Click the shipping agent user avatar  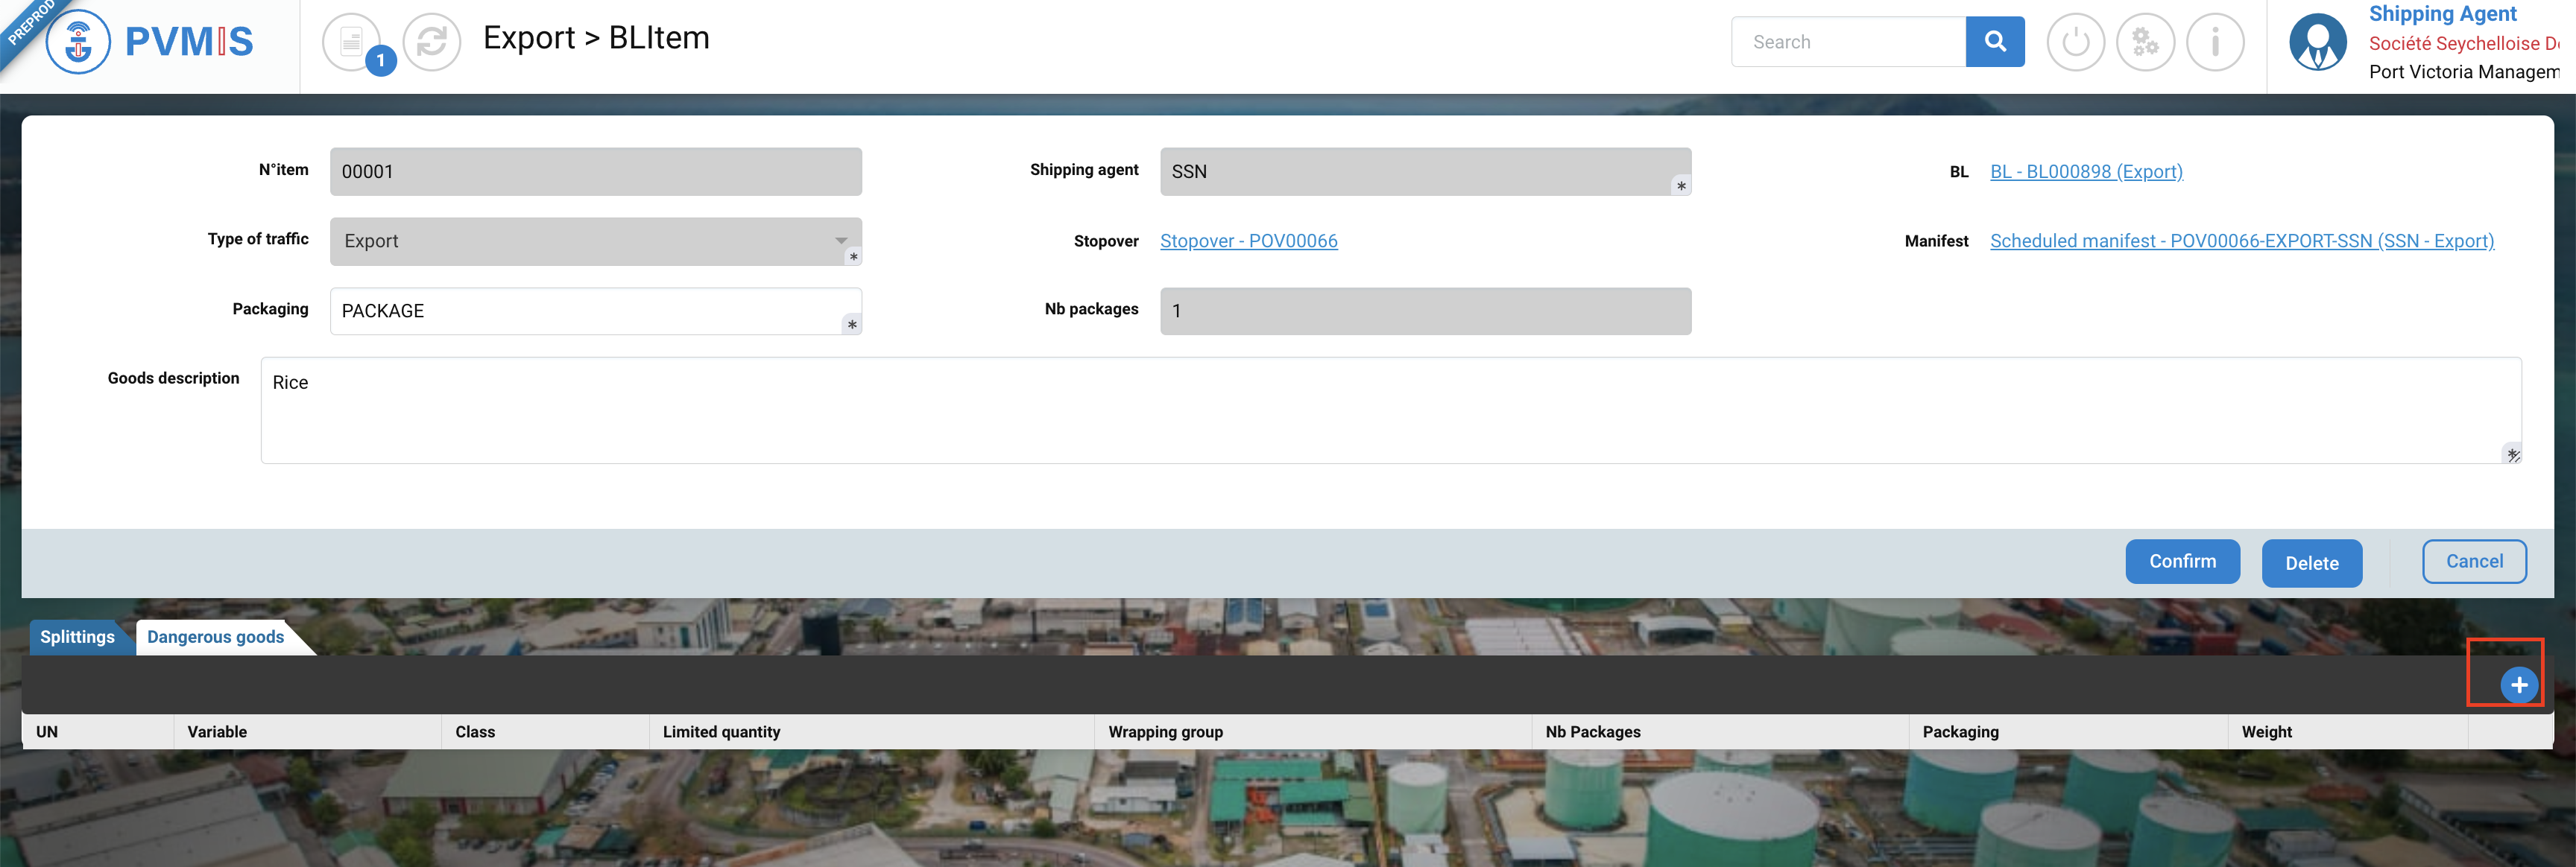(2317, 42)
